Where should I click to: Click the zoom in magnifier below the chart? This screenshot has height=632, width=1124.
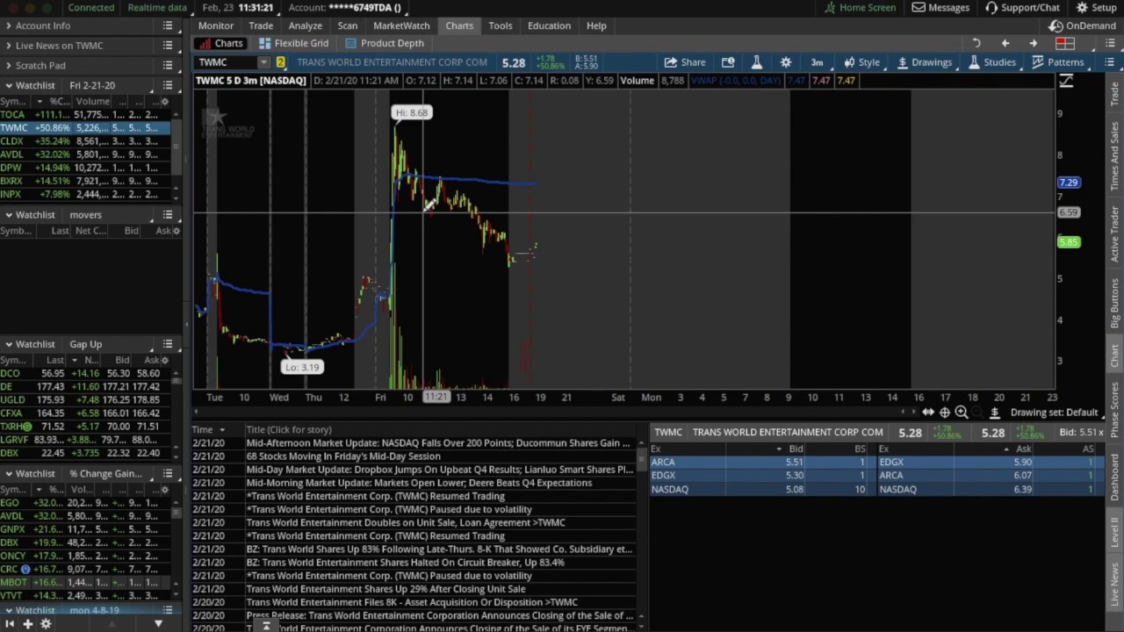pyautogui.click(x=962, y=413)
